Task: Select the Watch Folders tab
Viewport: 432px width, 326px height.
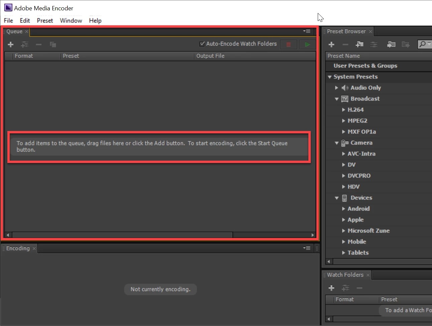Action: tap(345, 275)
